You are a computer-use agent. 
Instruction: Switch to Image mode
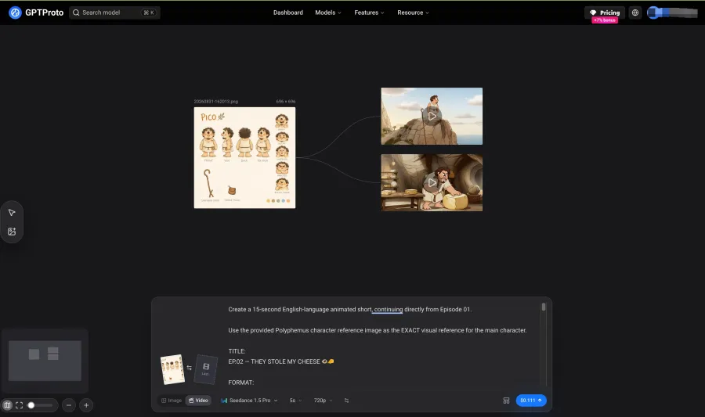pos(172,401)
